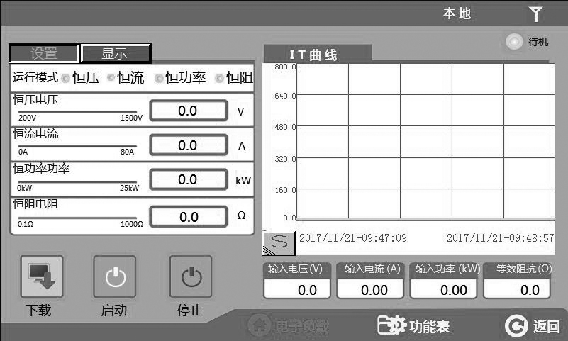This screenshot has width=568, height=341.
Task: Select 恒流 operating mode
Action: (111, 78)
